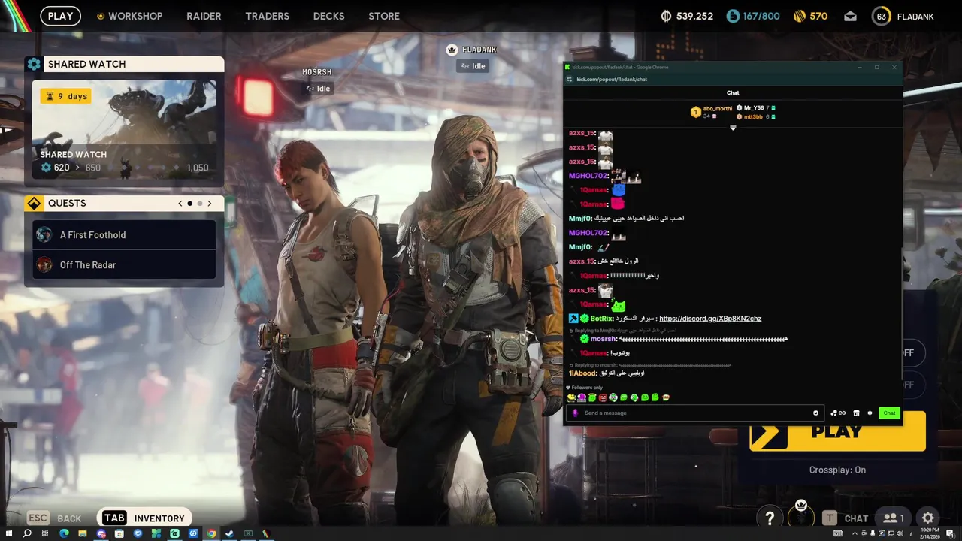This screenshot has height=541, width=962.
Task: Click the blue token icon near 167/800
Action: point(733,16)
